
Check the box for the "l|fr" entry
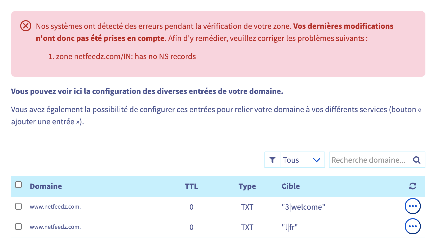coord(18,227)
